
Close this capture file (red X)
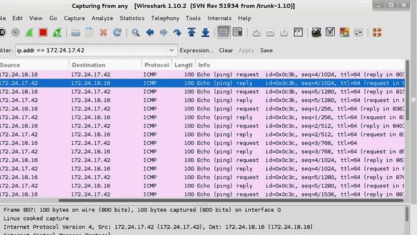click(x=104, y=33)
